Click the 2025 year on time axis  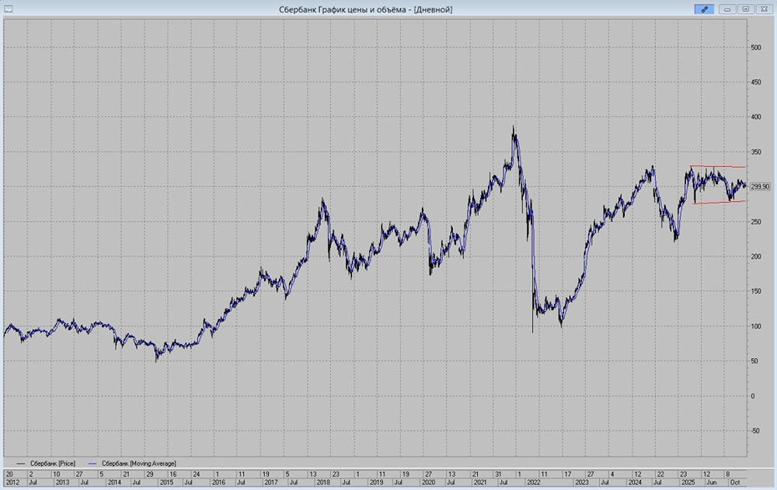(688, 482)
